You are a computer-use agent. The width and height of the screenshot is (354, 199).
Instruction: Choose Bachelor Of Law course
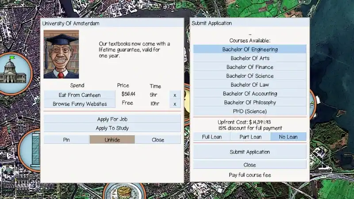point(250,84)
